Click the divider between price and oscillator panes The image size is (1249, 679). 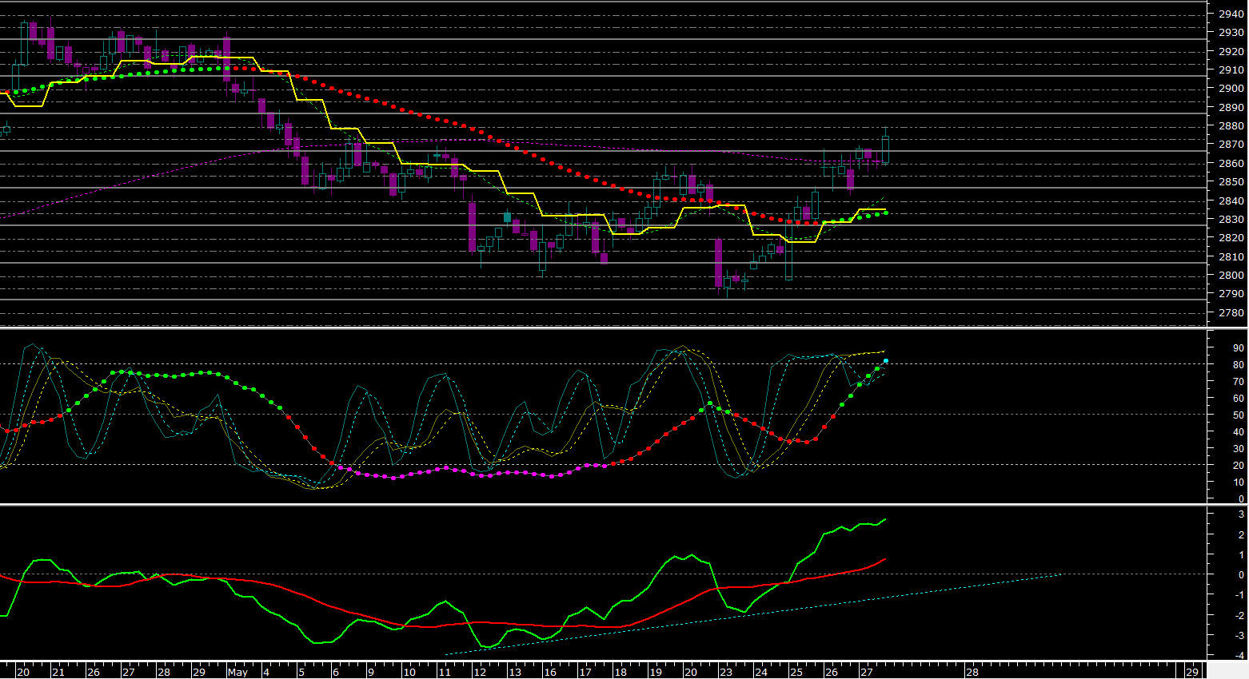coord(624,328)
